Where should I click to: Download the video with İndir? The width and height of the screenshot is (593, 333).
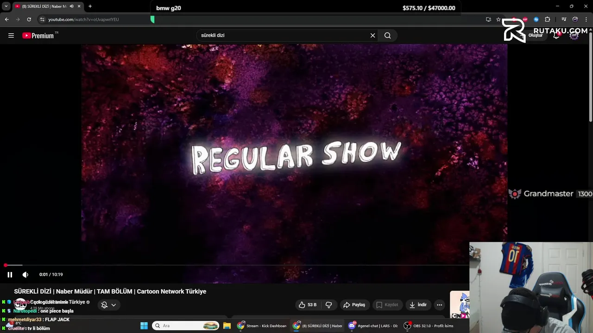point(418,305)
